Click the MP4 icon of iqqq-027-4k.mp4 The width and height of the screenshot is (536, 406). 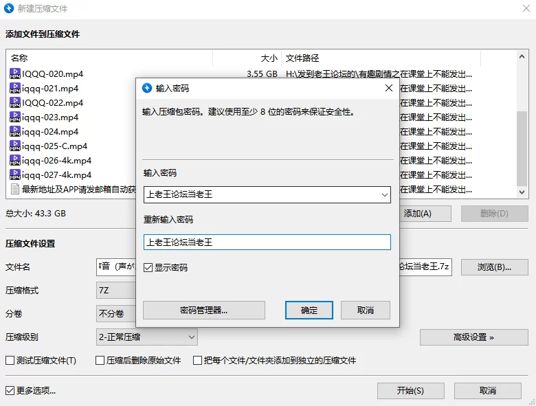point(15,175)
